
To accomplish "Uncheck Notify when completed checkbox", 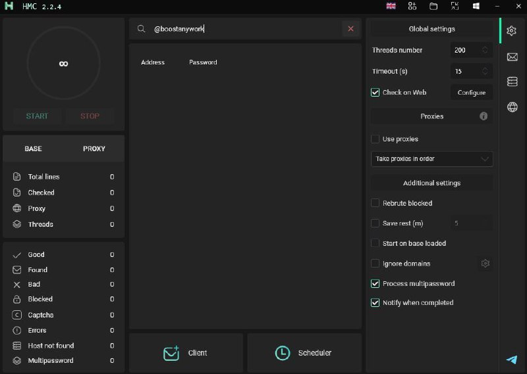I will 375,302.
